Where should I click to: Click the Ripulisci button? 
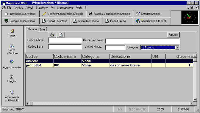point(174,35)
